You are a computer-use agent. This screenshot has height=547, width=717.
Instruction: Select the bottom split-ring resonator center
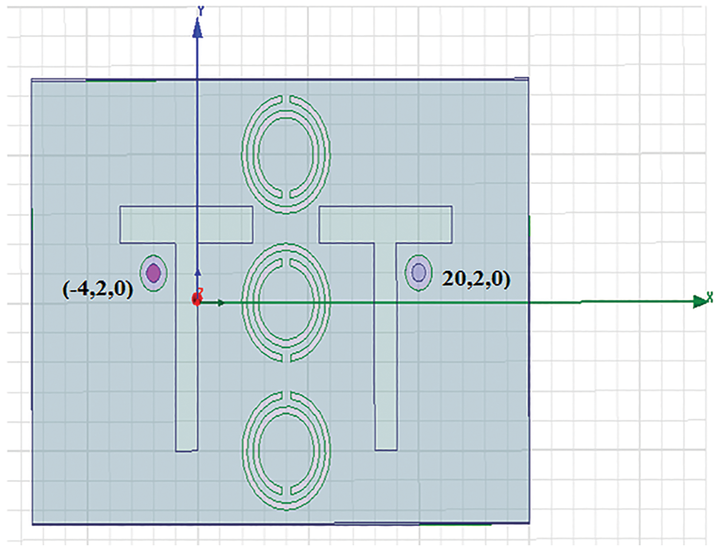[x=286, y=451]
